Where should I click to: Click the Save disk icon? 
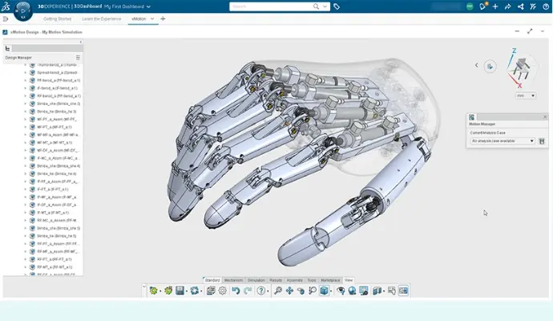(x=180, y=291)
